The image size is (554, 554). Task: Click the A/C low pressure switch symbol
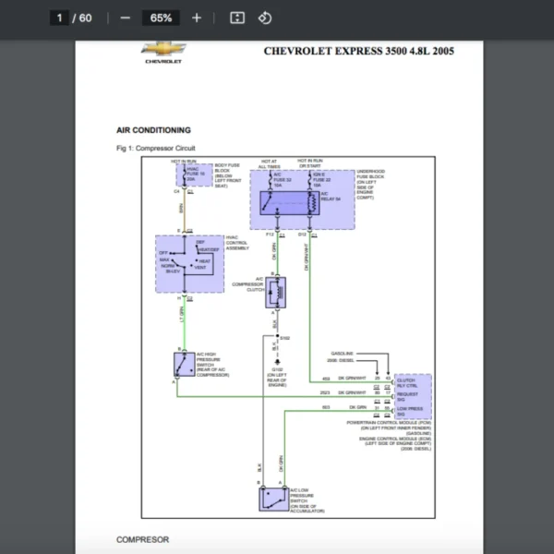pyautogui.click(x=272, y=498)
